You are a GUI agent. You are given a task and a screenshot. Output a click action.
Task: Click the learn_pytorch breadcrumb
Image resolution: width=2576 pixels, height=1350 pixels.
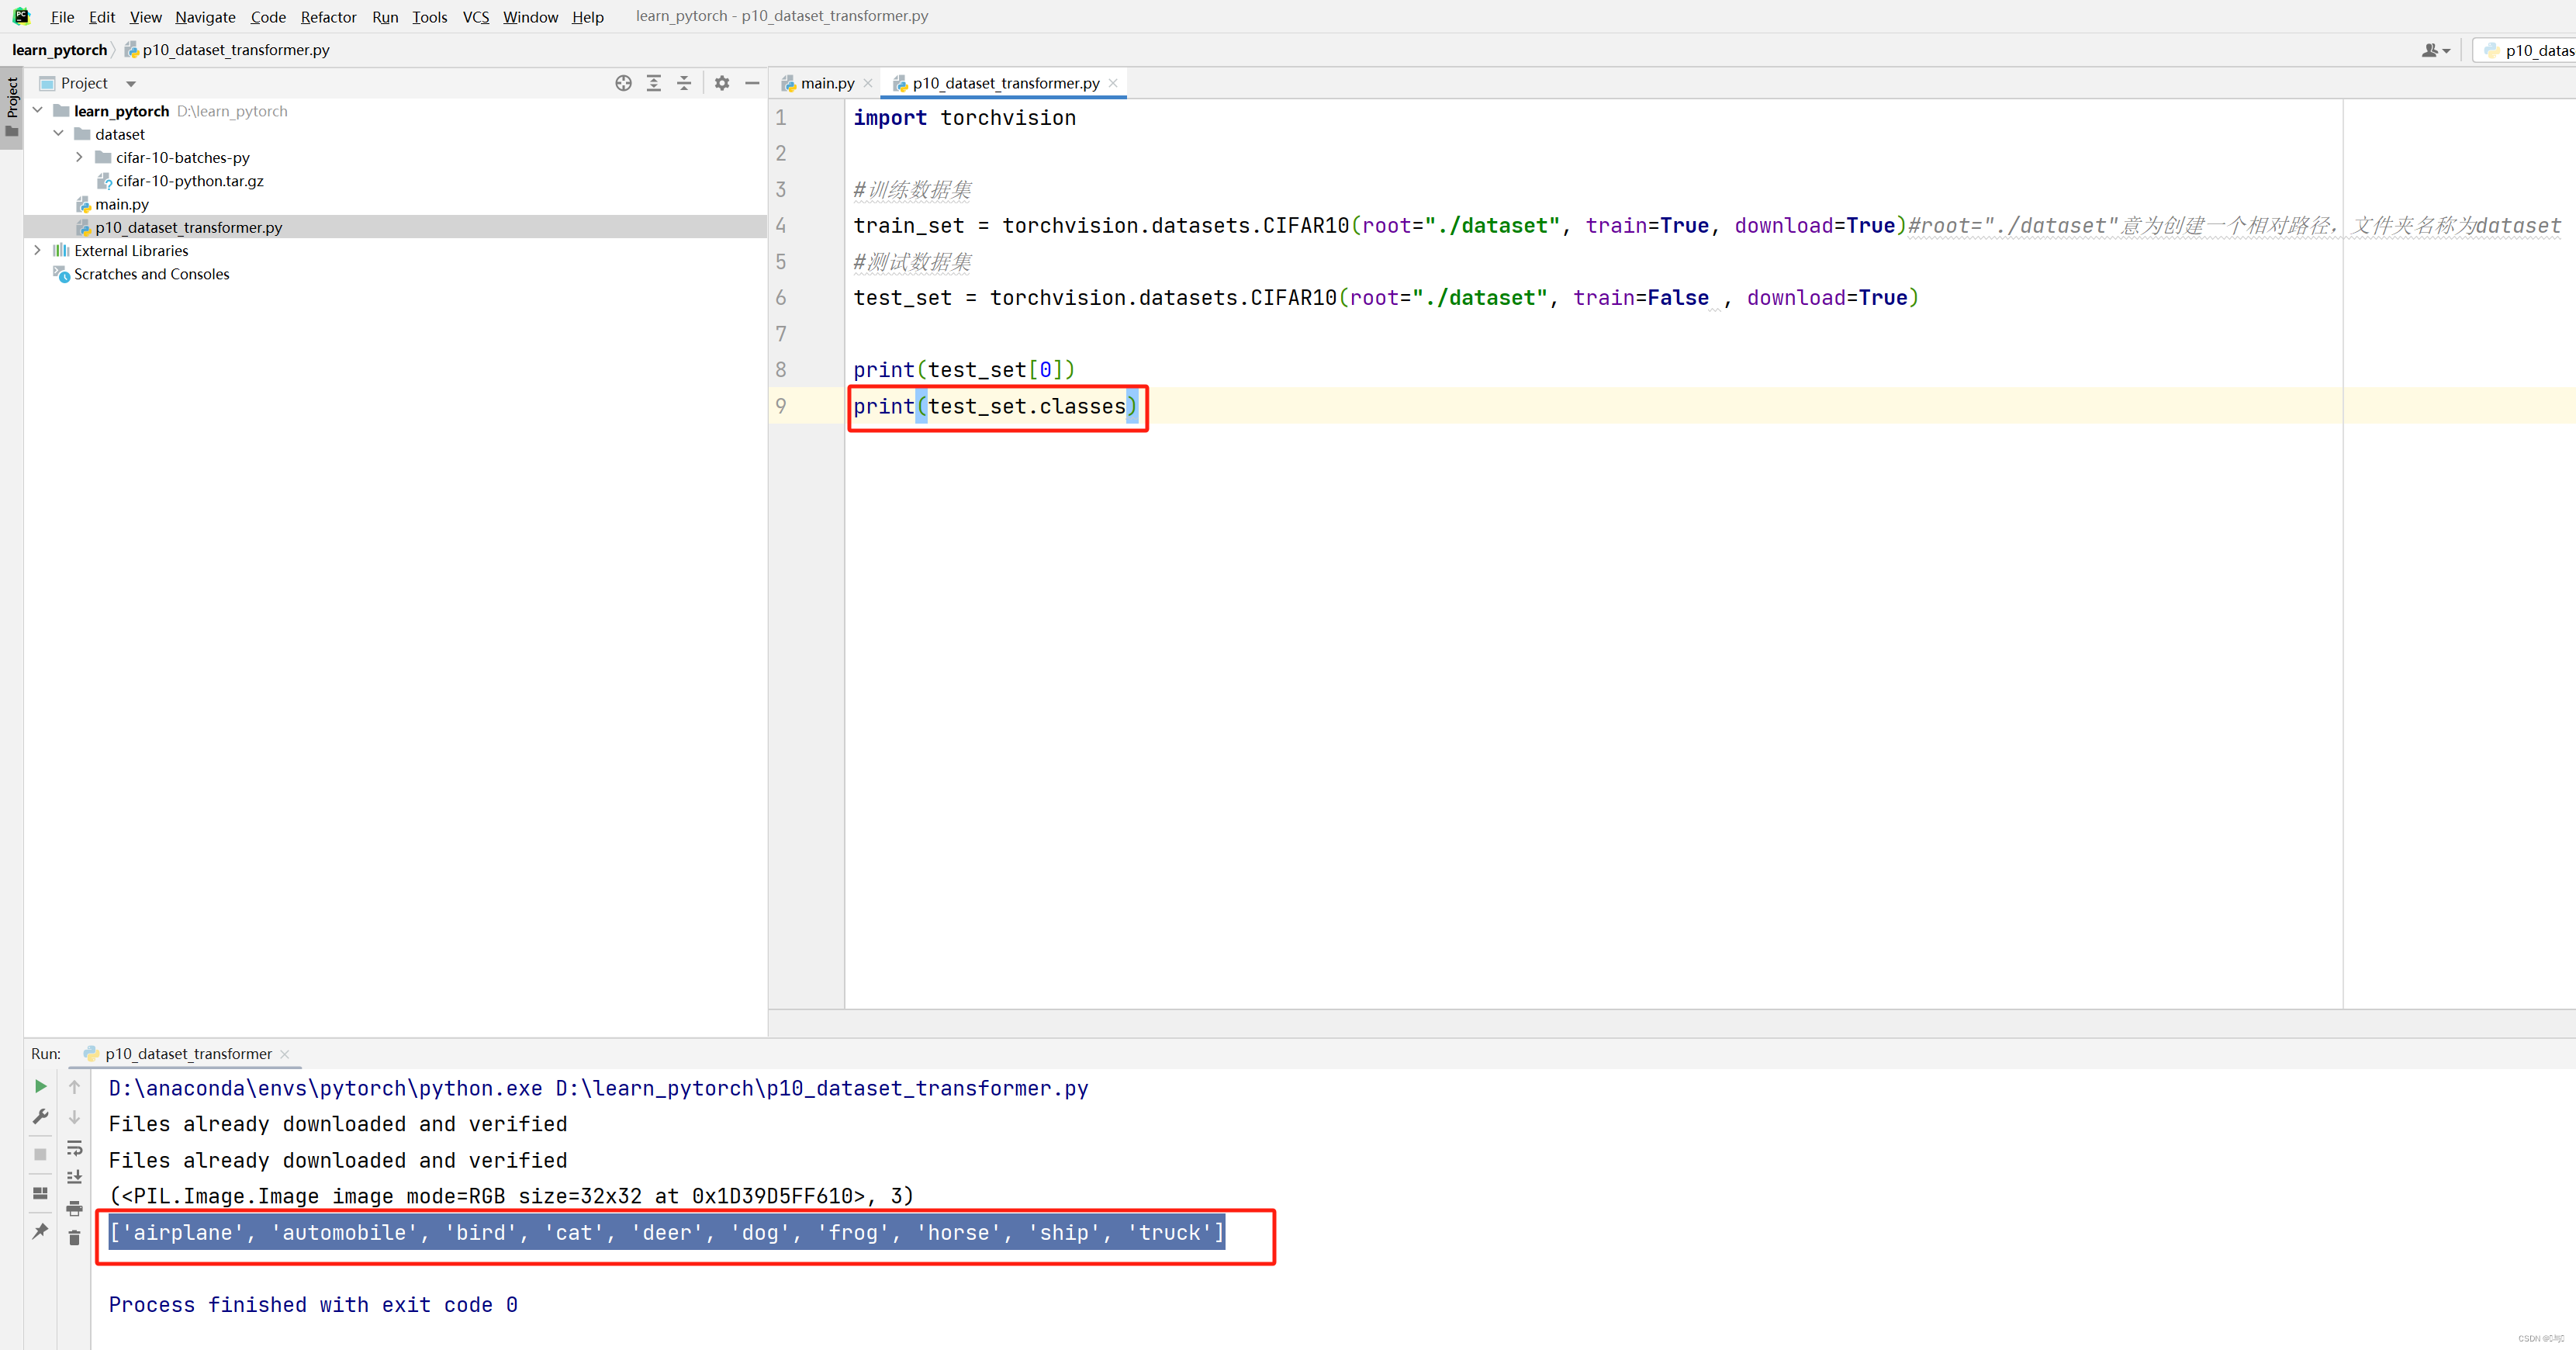(59, 50)
